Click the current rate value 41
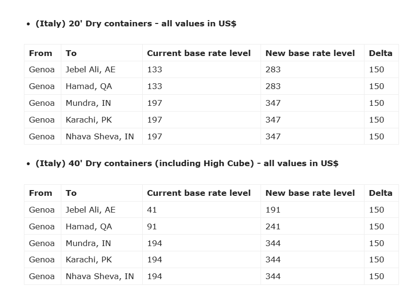Viewport: 410px width, 293px height. (x=152, y=210)
